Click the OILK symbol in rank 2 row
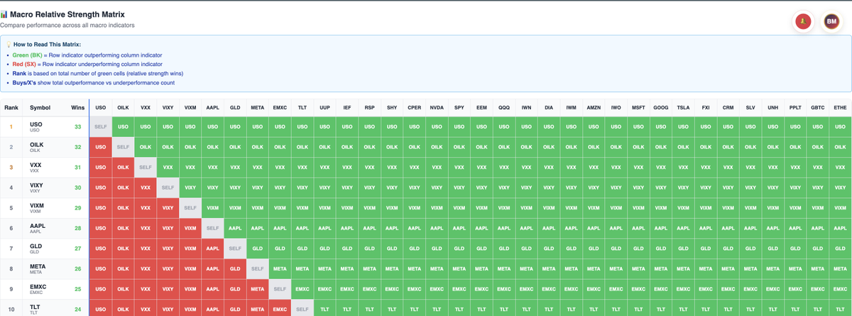Image resolution: width=852 pixels, height=316 pixels. (36, 145)
